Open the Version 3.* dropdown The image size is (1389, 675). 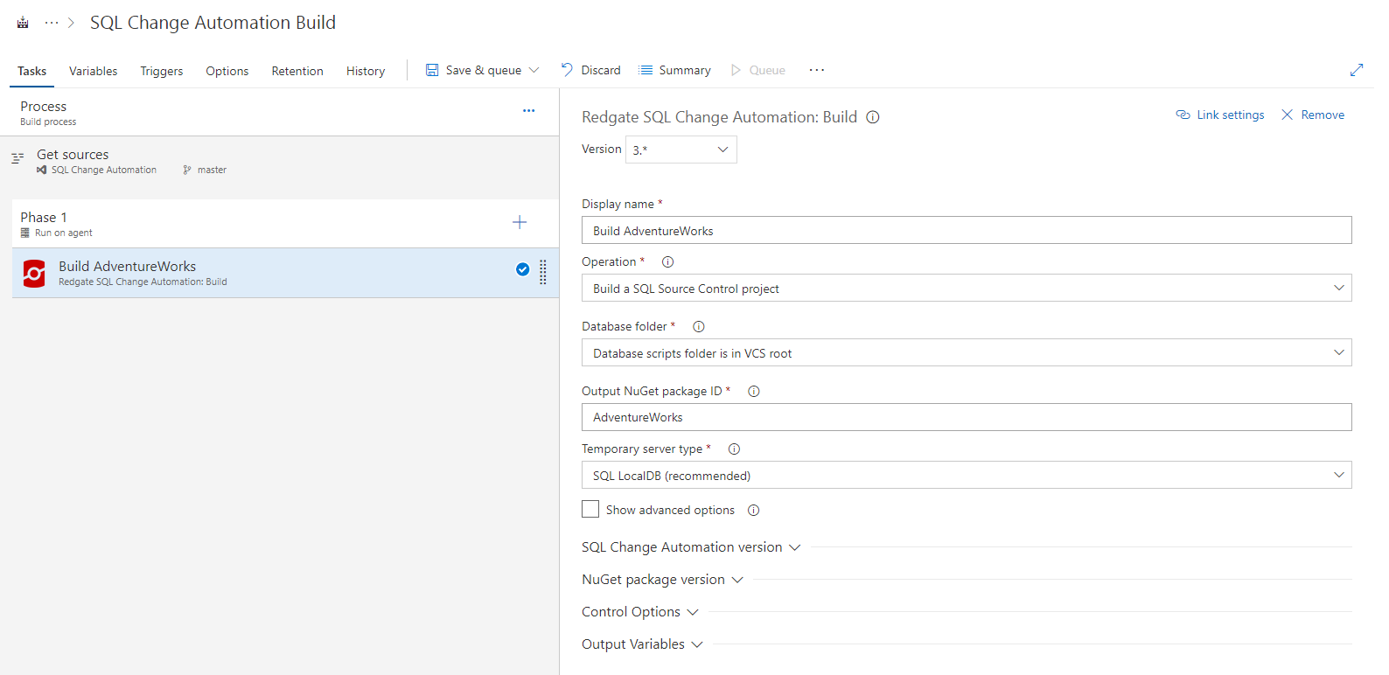click(681, 150)
